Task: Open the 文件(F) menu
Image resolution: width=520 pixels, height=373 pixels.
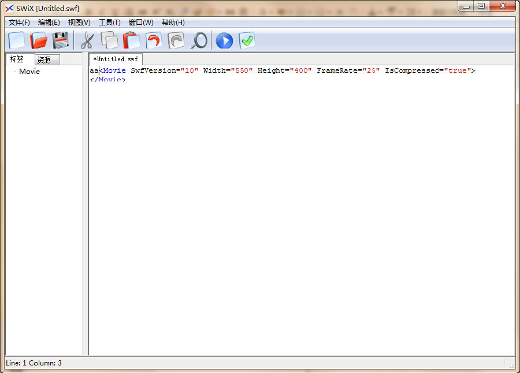Action: pyautogui.click(x=19, y=23)
